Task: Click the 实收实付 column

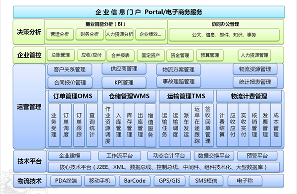Action: coord(244,125)
